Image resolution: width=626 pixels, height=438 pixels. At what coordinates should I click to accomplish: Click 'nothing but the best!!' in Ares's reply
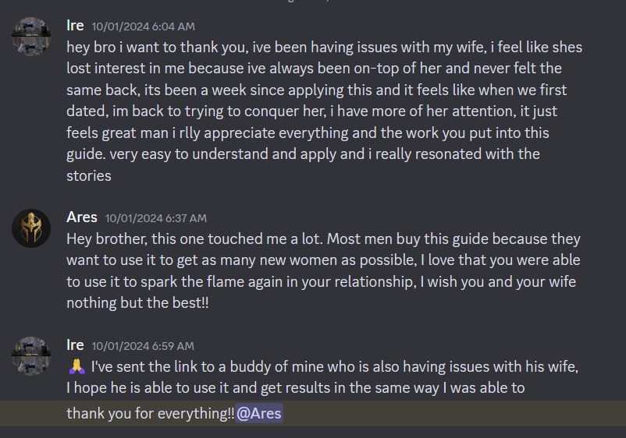[x=137, y=303]
